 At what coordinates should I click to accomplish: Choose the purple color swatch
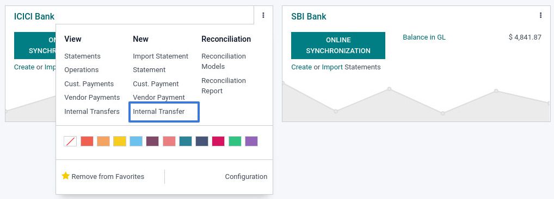[x=251, y=141]
